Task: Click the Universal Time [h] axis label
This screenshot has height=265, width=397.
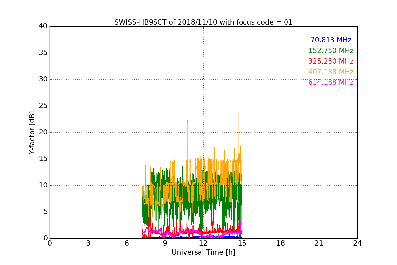Action: [x=203, y=252]
